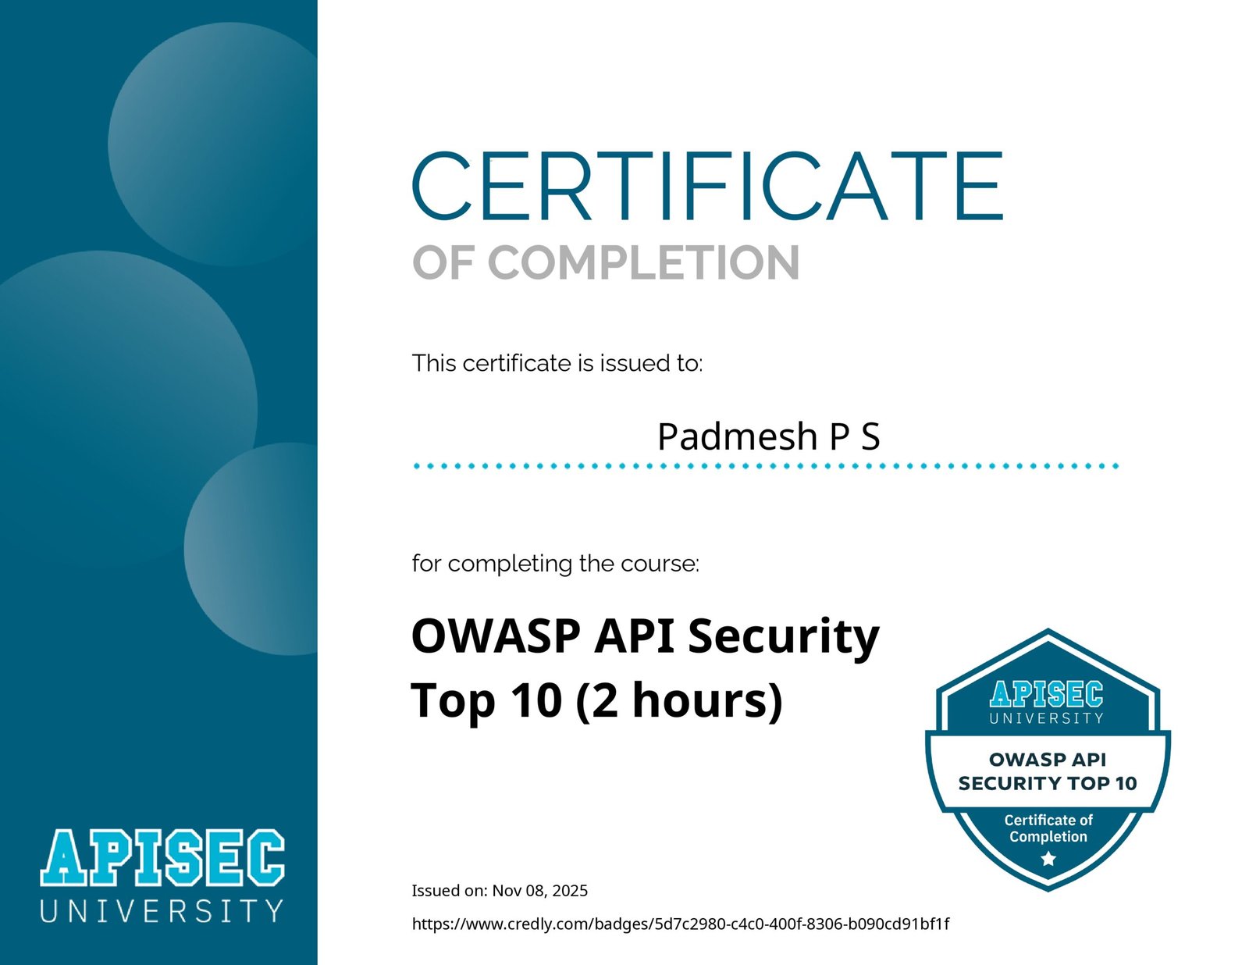Click the 'Issued on: Nov 08, 2025' date
Viewport: 1249px width, 965px height.
point(500,891)
